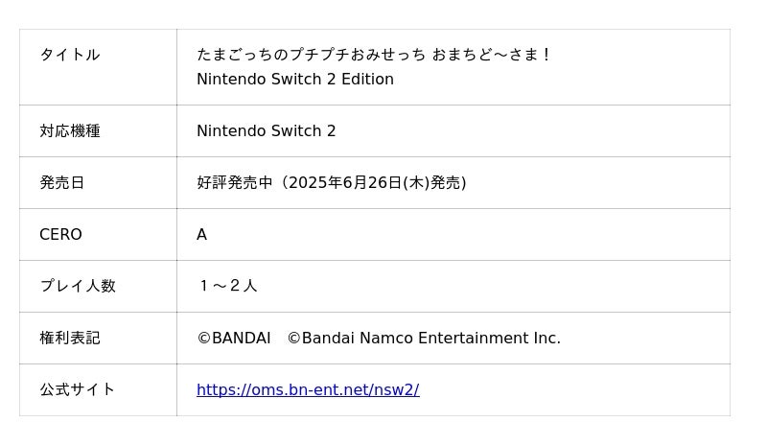Image resolution: width=767 pixels, height=445 pixels.
Task: Select the 1〜2人 player count value
Action: [228, 286]
